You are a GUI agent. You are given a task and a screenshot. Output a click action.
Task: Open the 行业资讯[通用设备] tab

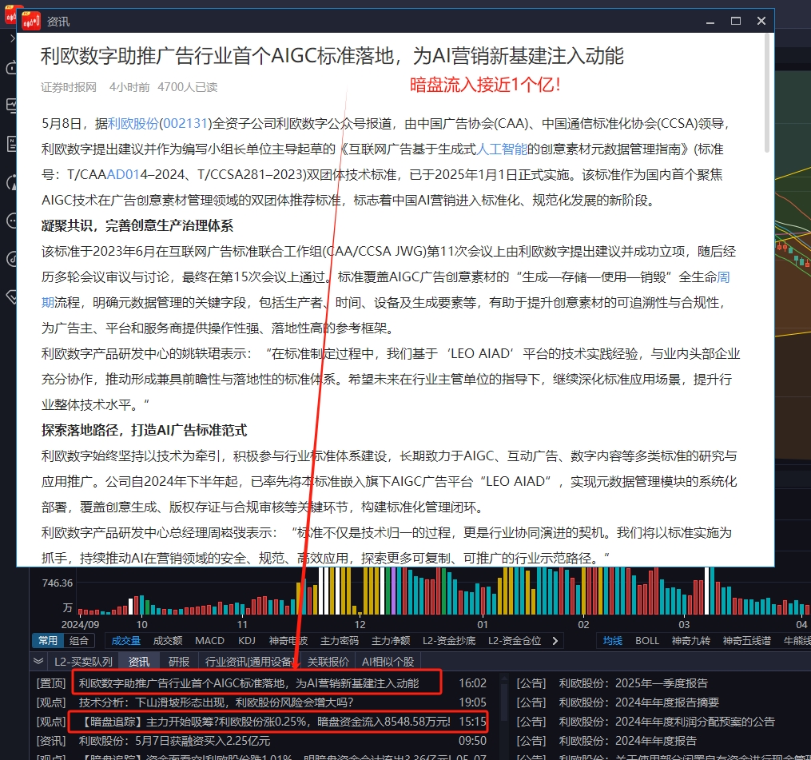click(249, 661)
